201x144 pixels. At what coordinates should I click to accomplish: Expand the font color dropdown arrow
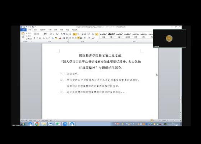[x=62, y=38]
